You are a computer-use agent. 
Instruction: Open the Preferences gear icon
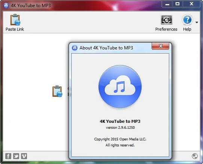coord(166,20)
